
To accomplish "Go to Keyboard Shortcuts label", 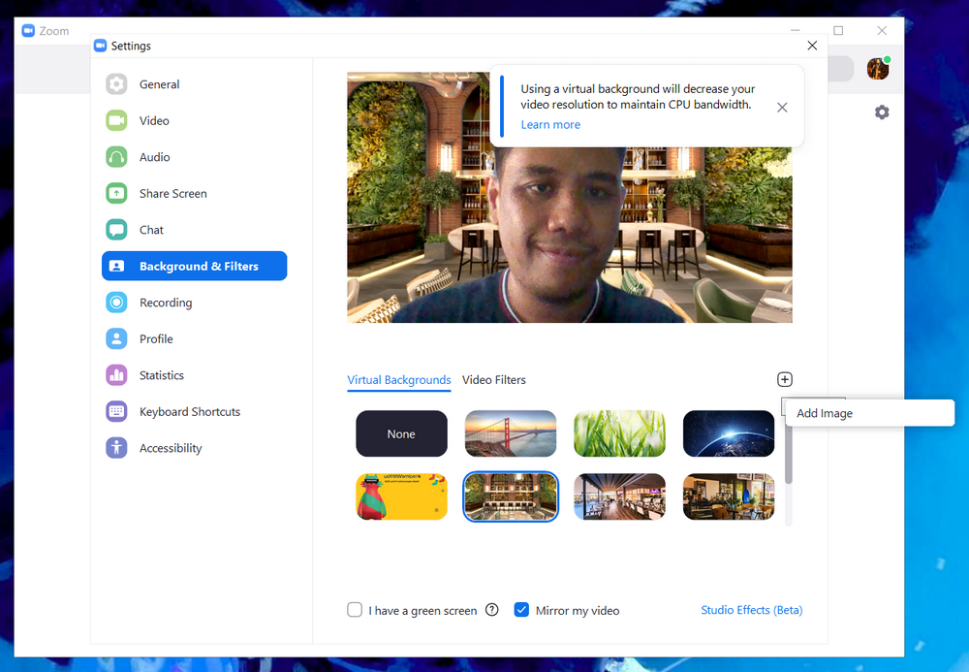I will 190,412.
